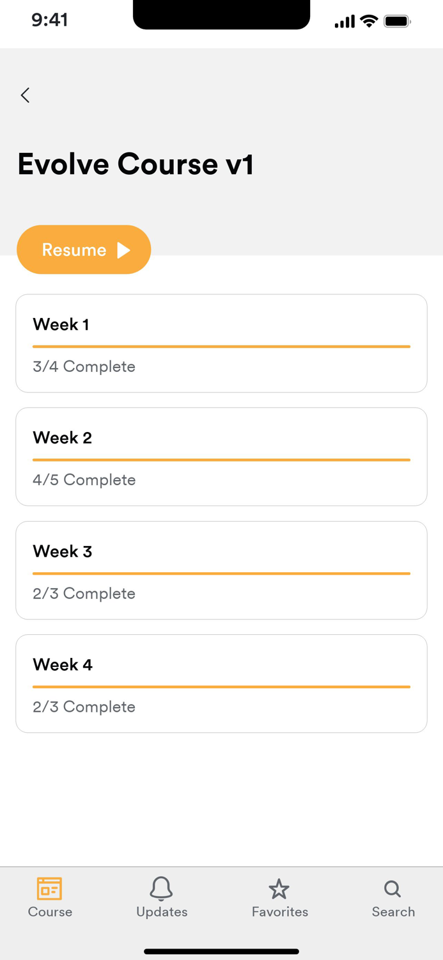Click the Week 4 progress bar

(221, 687)
